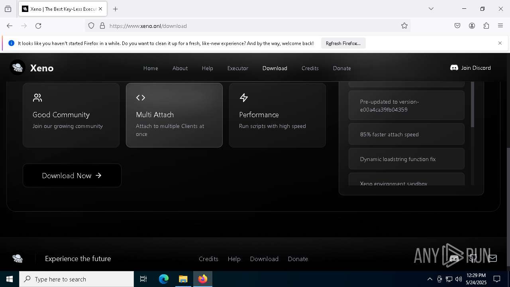Viewport: 510px width, 287px height.
Task: Click the 85% faster attach speed entry
Action: click(406, 134)
